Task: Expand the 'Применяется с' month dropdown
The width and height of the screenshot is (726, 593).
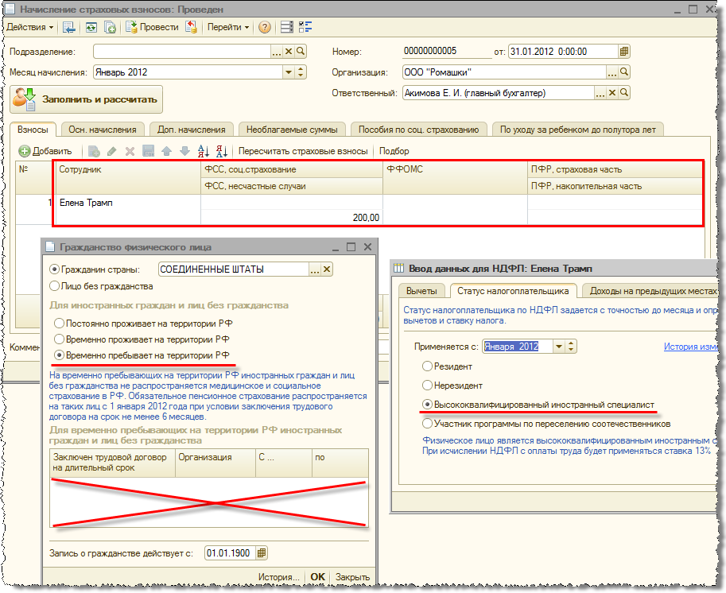Action: [560, 347]
